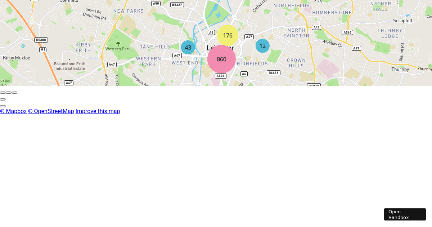
Task: Click the pink 860 cluster marker
Action: [221, 59]
